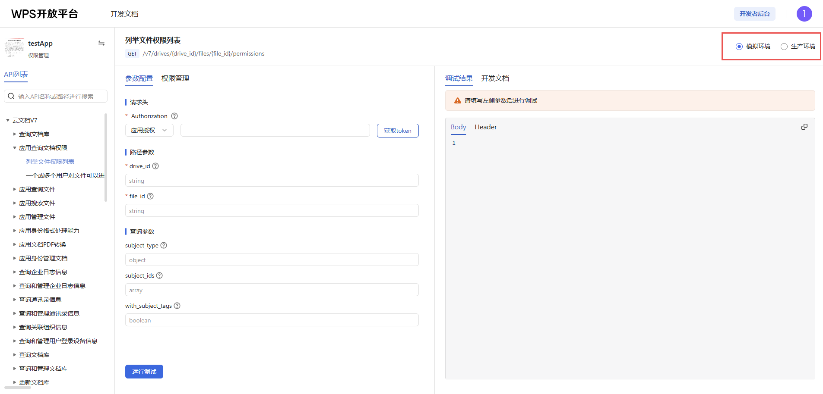This screenshot has width=823, height=394.
Task: Click the help icon beside subject_type
Action: click(x=164, y=245)
